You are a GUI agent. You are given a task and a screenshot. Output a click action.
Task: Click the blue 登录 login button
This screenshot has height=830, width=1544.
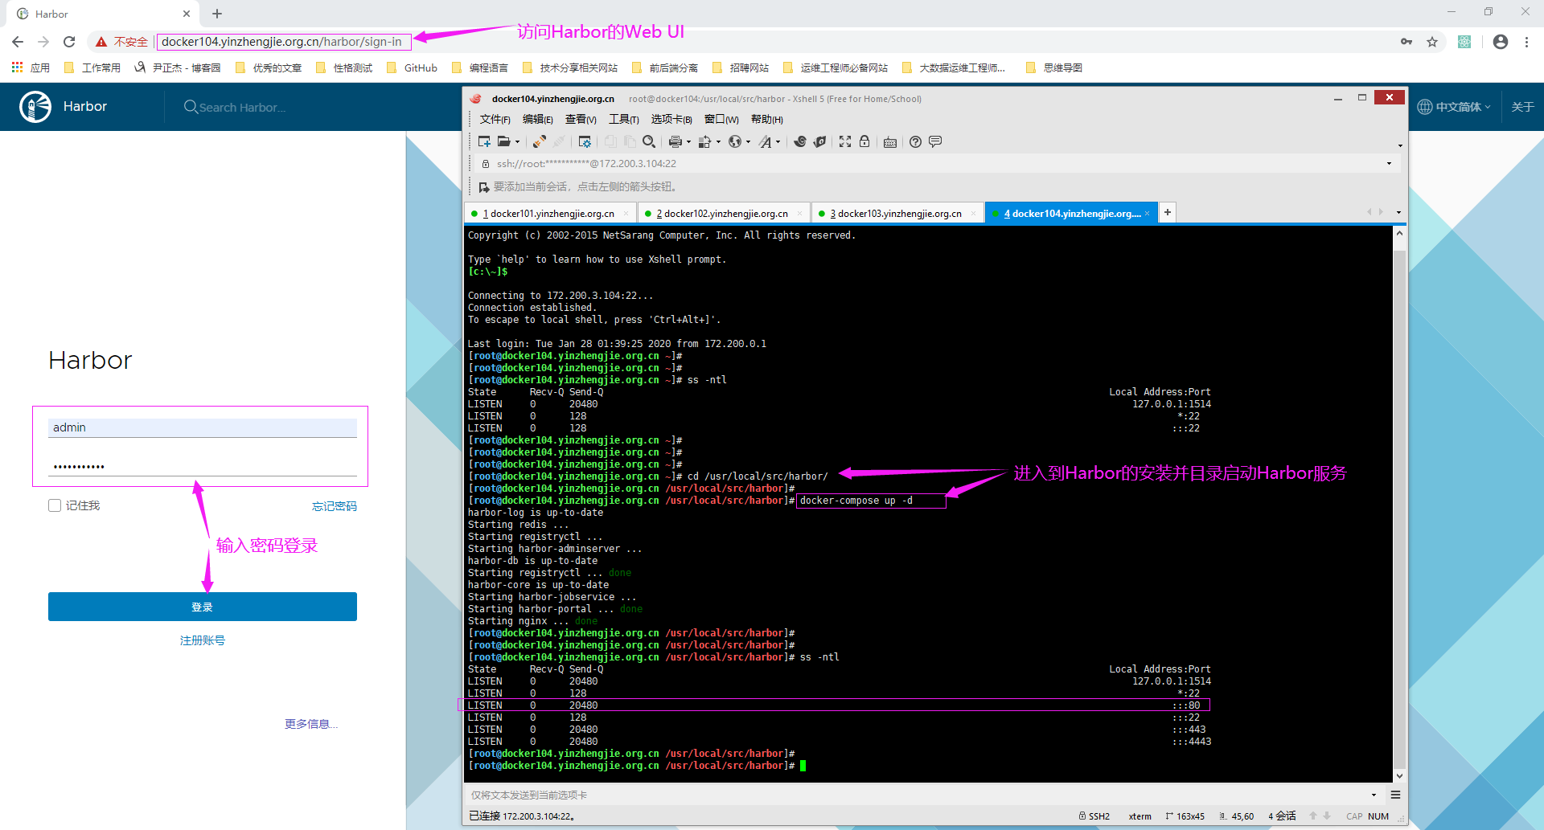203,607
